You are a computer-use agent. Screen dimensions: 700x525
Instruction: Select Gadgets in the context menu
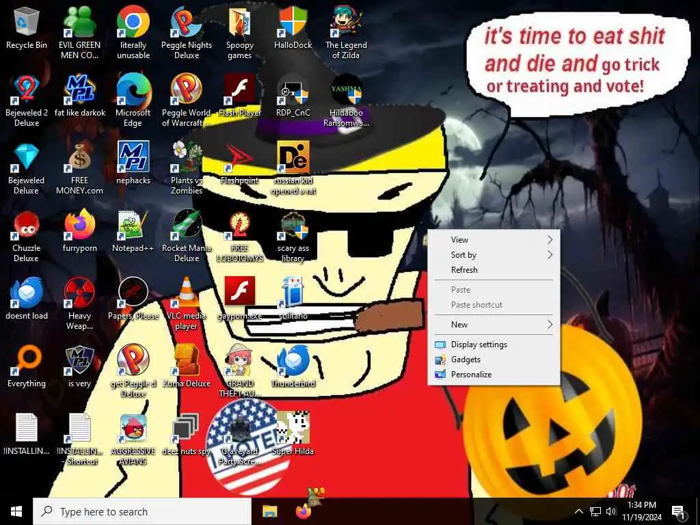pyautogui.click(x=494, y=360)
